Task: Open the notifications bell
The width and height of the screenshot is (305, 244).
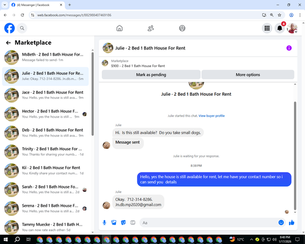Action: click(x=279, y=28)
